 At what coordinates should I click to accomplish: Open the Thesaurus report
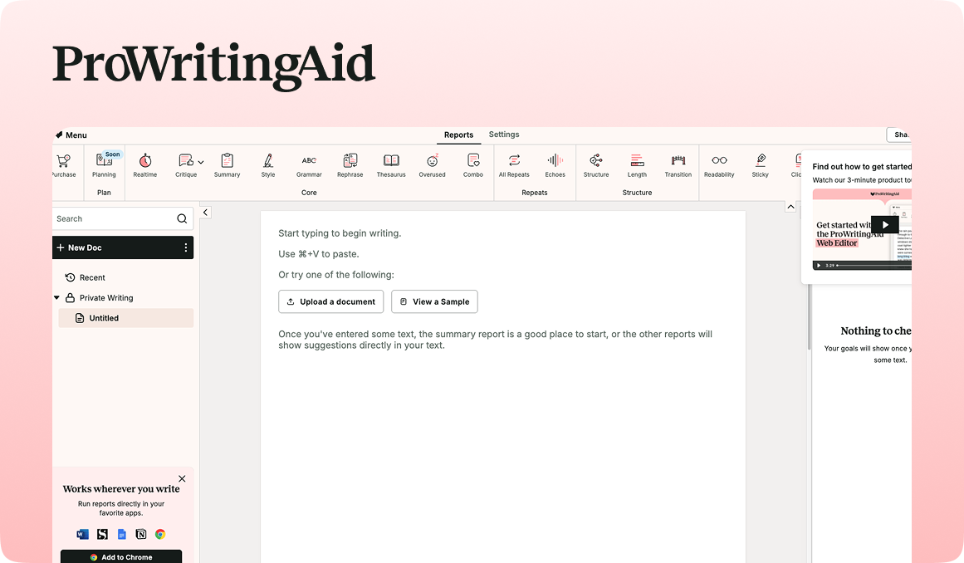[391, 165]
